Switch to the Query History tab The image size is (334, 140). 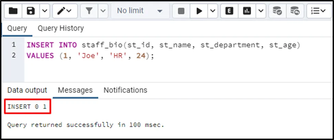[x=61, y=28]
